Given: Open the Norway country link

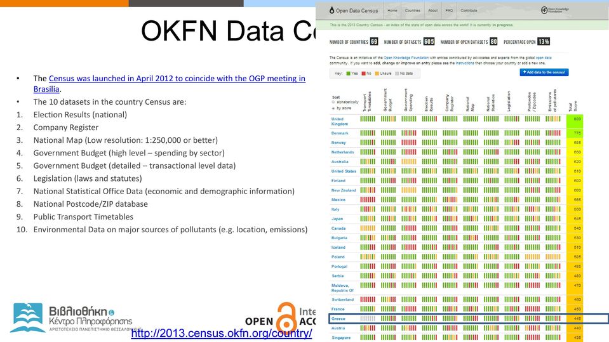Looking at the screenshot, I should click(338, 143).
